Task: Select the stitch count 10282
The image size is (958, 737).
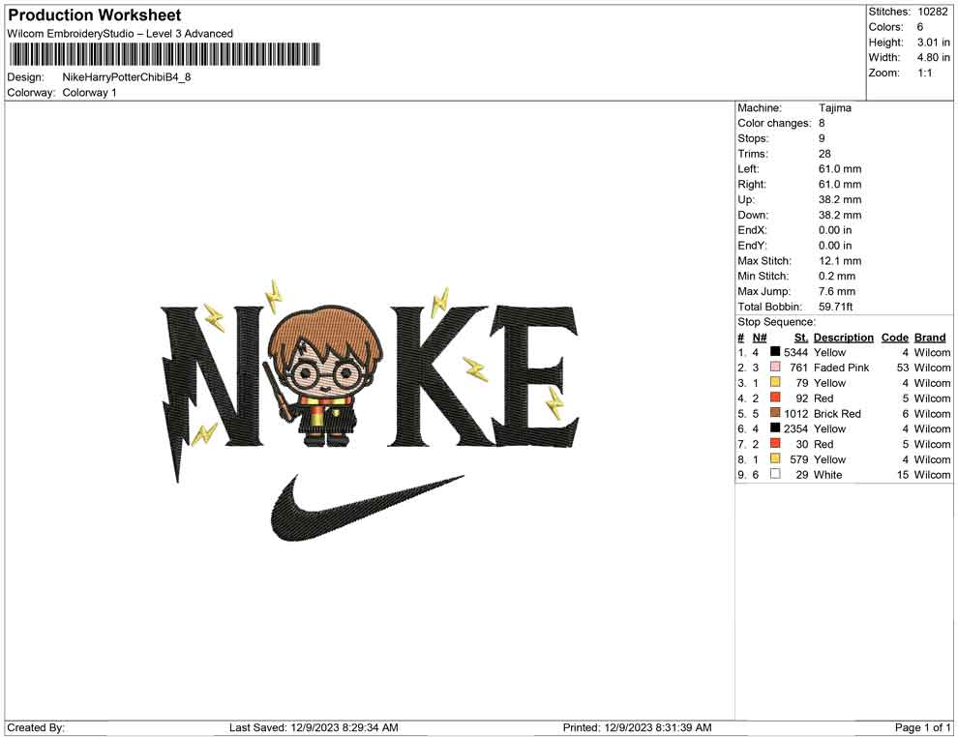Action: tap(932, 12)
